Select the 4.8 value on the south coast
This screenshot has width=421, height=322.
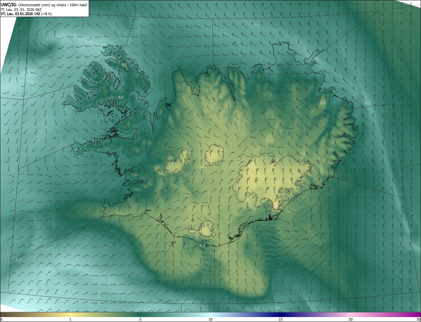coord(203,245)
